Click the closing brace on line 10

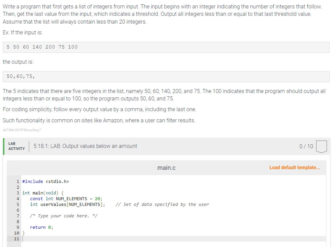pos(24,233)
